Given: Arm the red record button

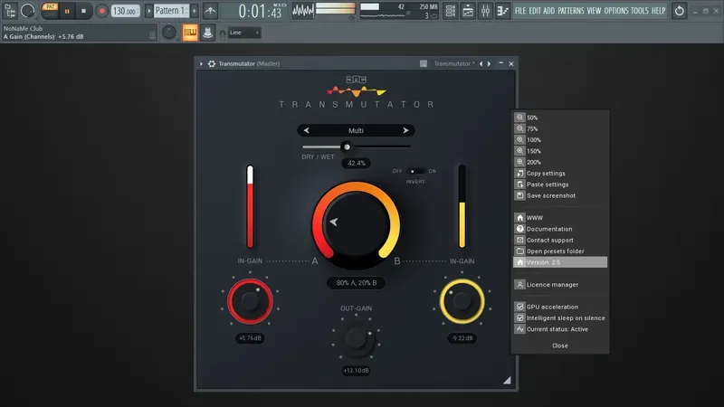Looking at the screenshot, I should click(101, 11).
